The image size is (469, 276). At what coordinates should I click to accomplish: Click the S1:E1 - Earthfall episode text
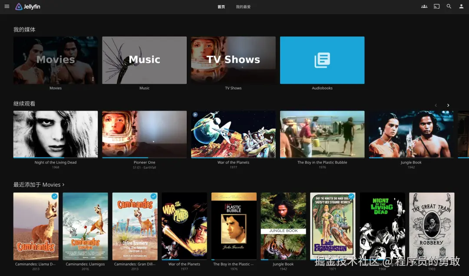(144, 168)
